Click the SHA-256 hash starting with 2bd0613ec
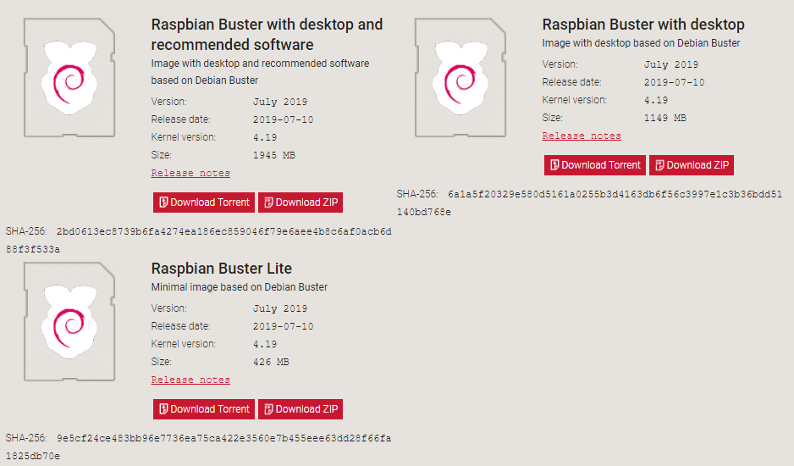 click(x=198, y=241)
